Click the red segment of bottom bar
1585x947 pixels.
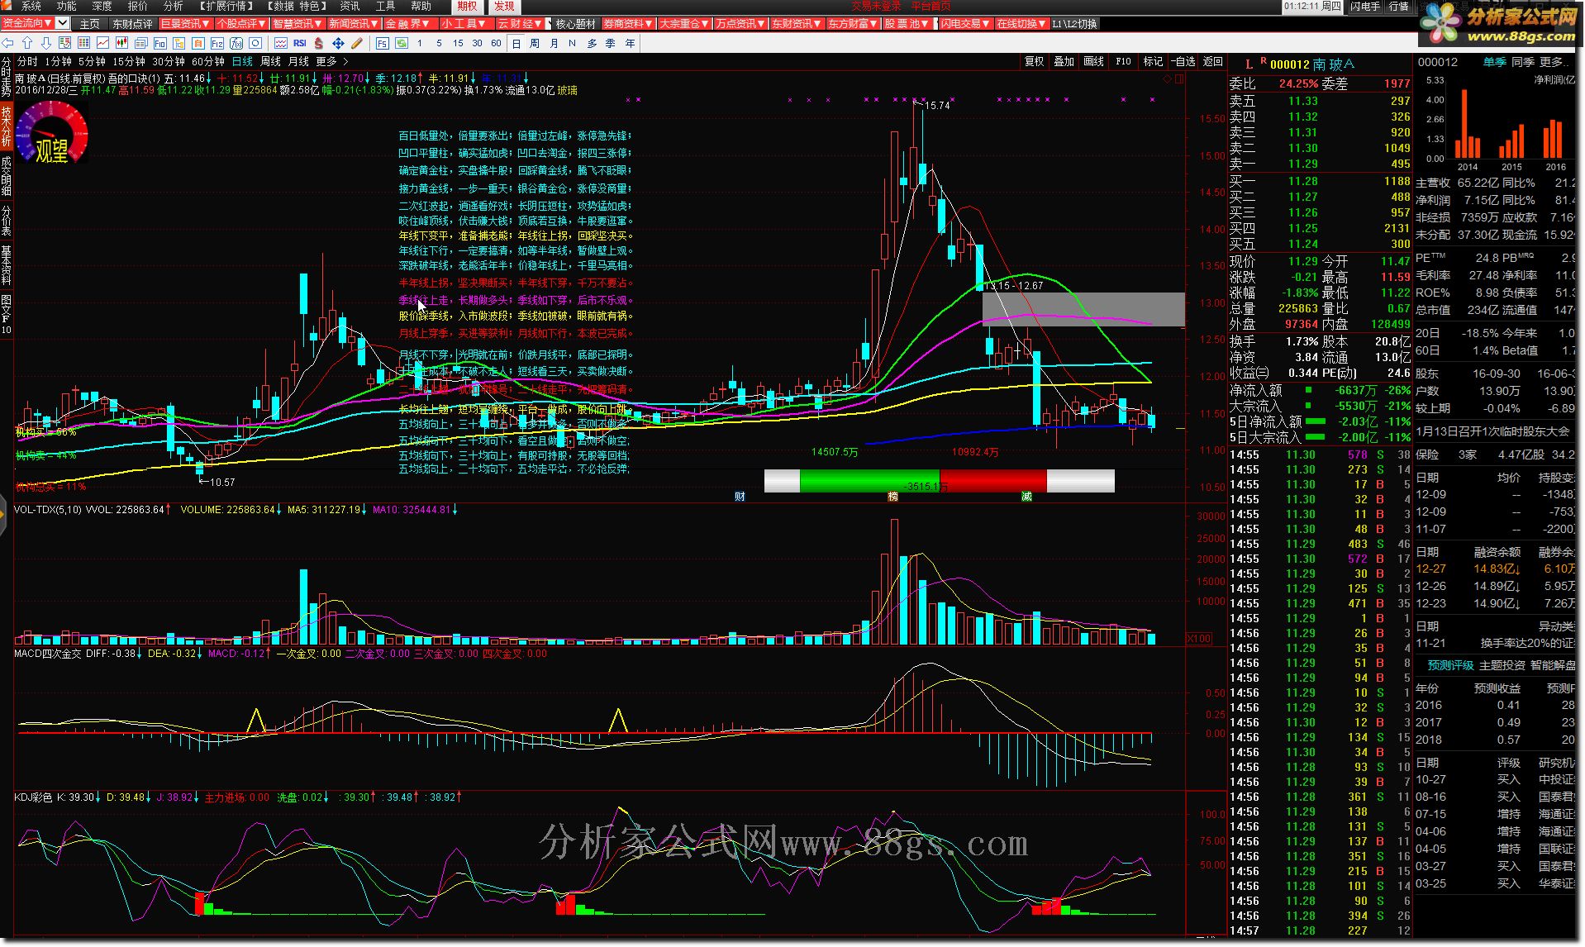(x=993, y=481)
